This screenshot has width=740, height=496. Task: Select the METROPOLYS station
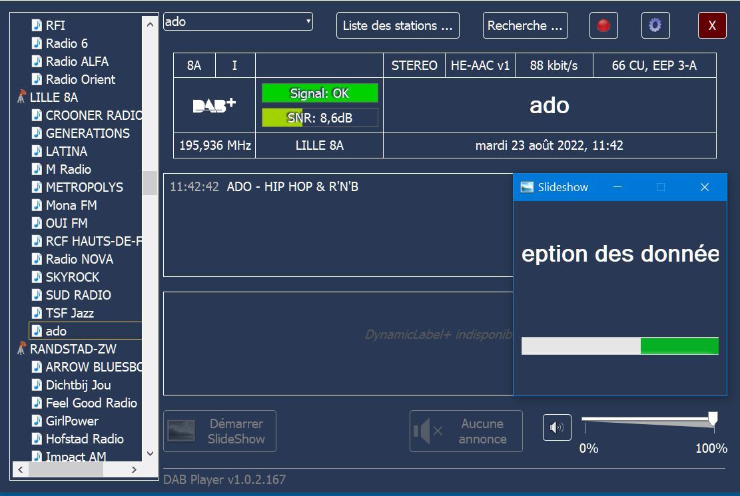pyautogui.click(x=85, y=187)
